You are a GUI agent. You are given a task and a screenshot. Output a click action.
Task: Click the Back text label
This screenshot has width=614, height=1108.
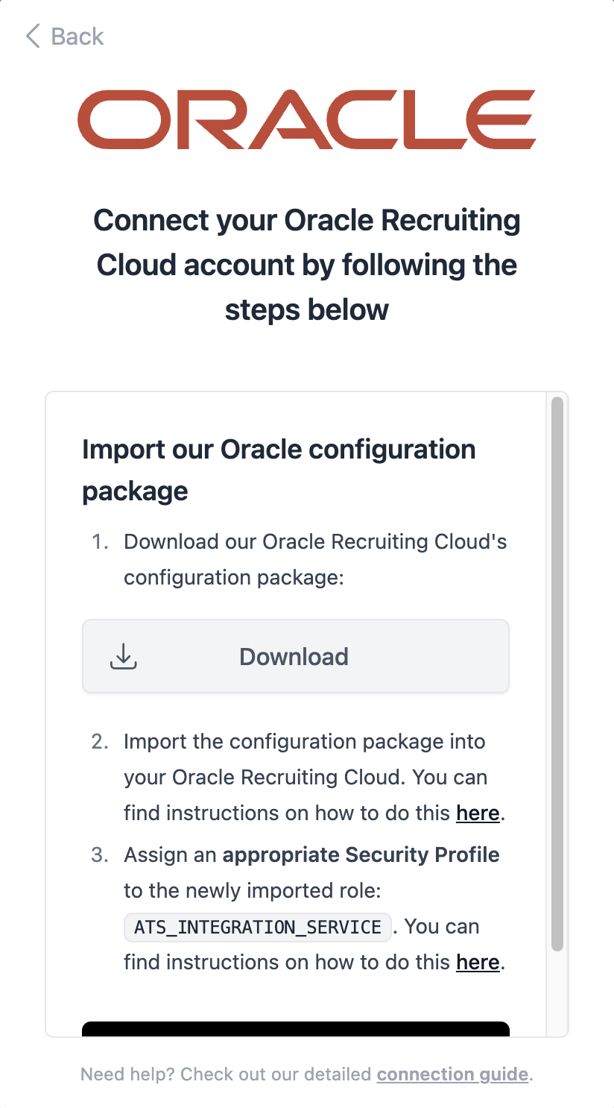(77, 36)
